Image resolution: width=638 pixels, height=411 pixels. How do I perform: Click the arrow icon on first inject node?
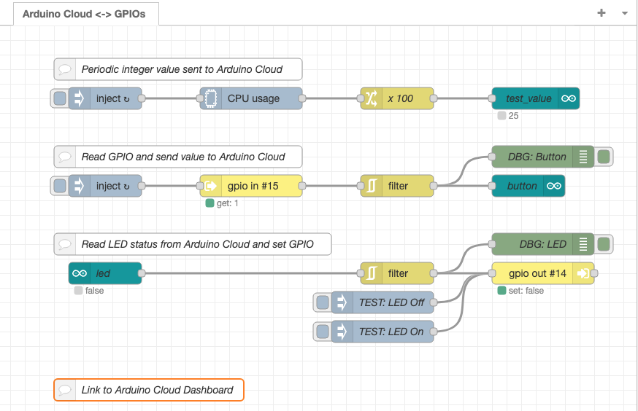click(x=80, y=98)
